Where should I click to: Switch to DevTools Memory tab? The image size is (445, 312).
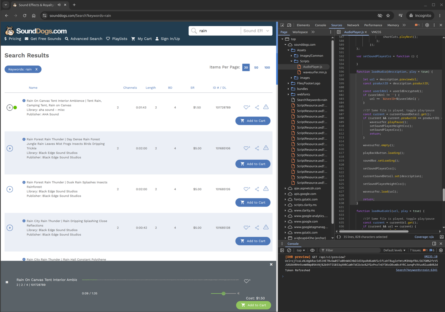(x=393, y=25)
